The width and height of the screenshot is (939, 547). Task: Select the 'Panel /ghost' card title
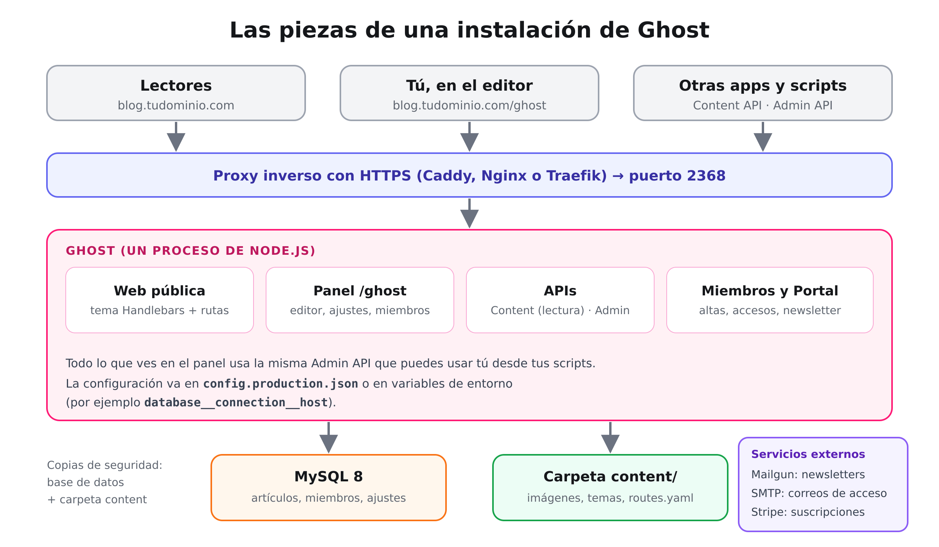pyautogui.click(x=360, y=291)
